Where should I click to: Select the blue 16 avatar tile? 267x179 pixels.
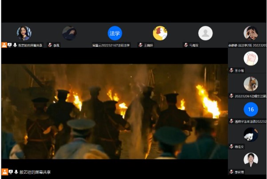(x=251, y=109)
